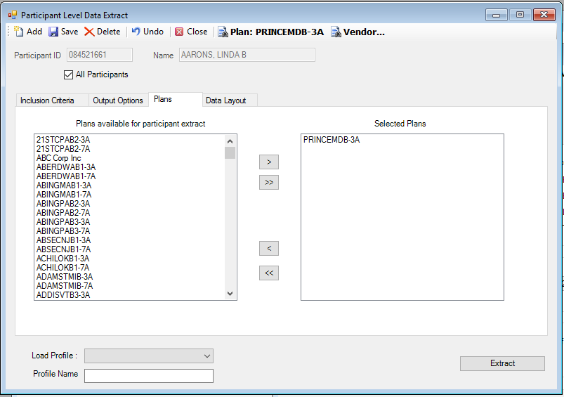564x397 pixels.
Task: Click the Undo arrow icon
Action: [136, 32]
